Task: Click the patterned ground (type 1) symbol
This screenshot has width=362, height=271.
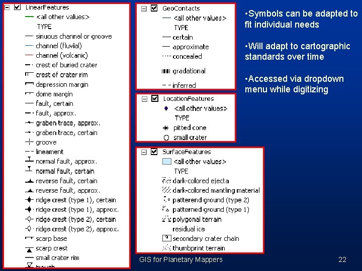Action: [x=166, y=209]
